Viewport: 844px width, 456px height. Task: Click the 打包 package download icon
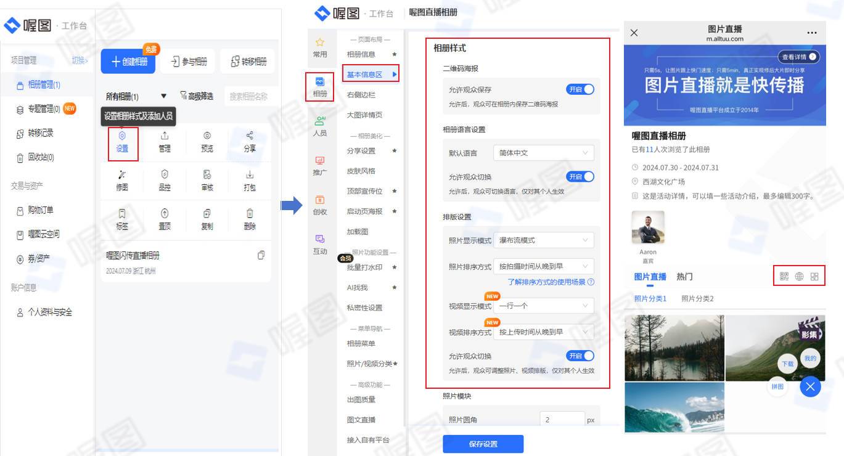coord(250,174)
